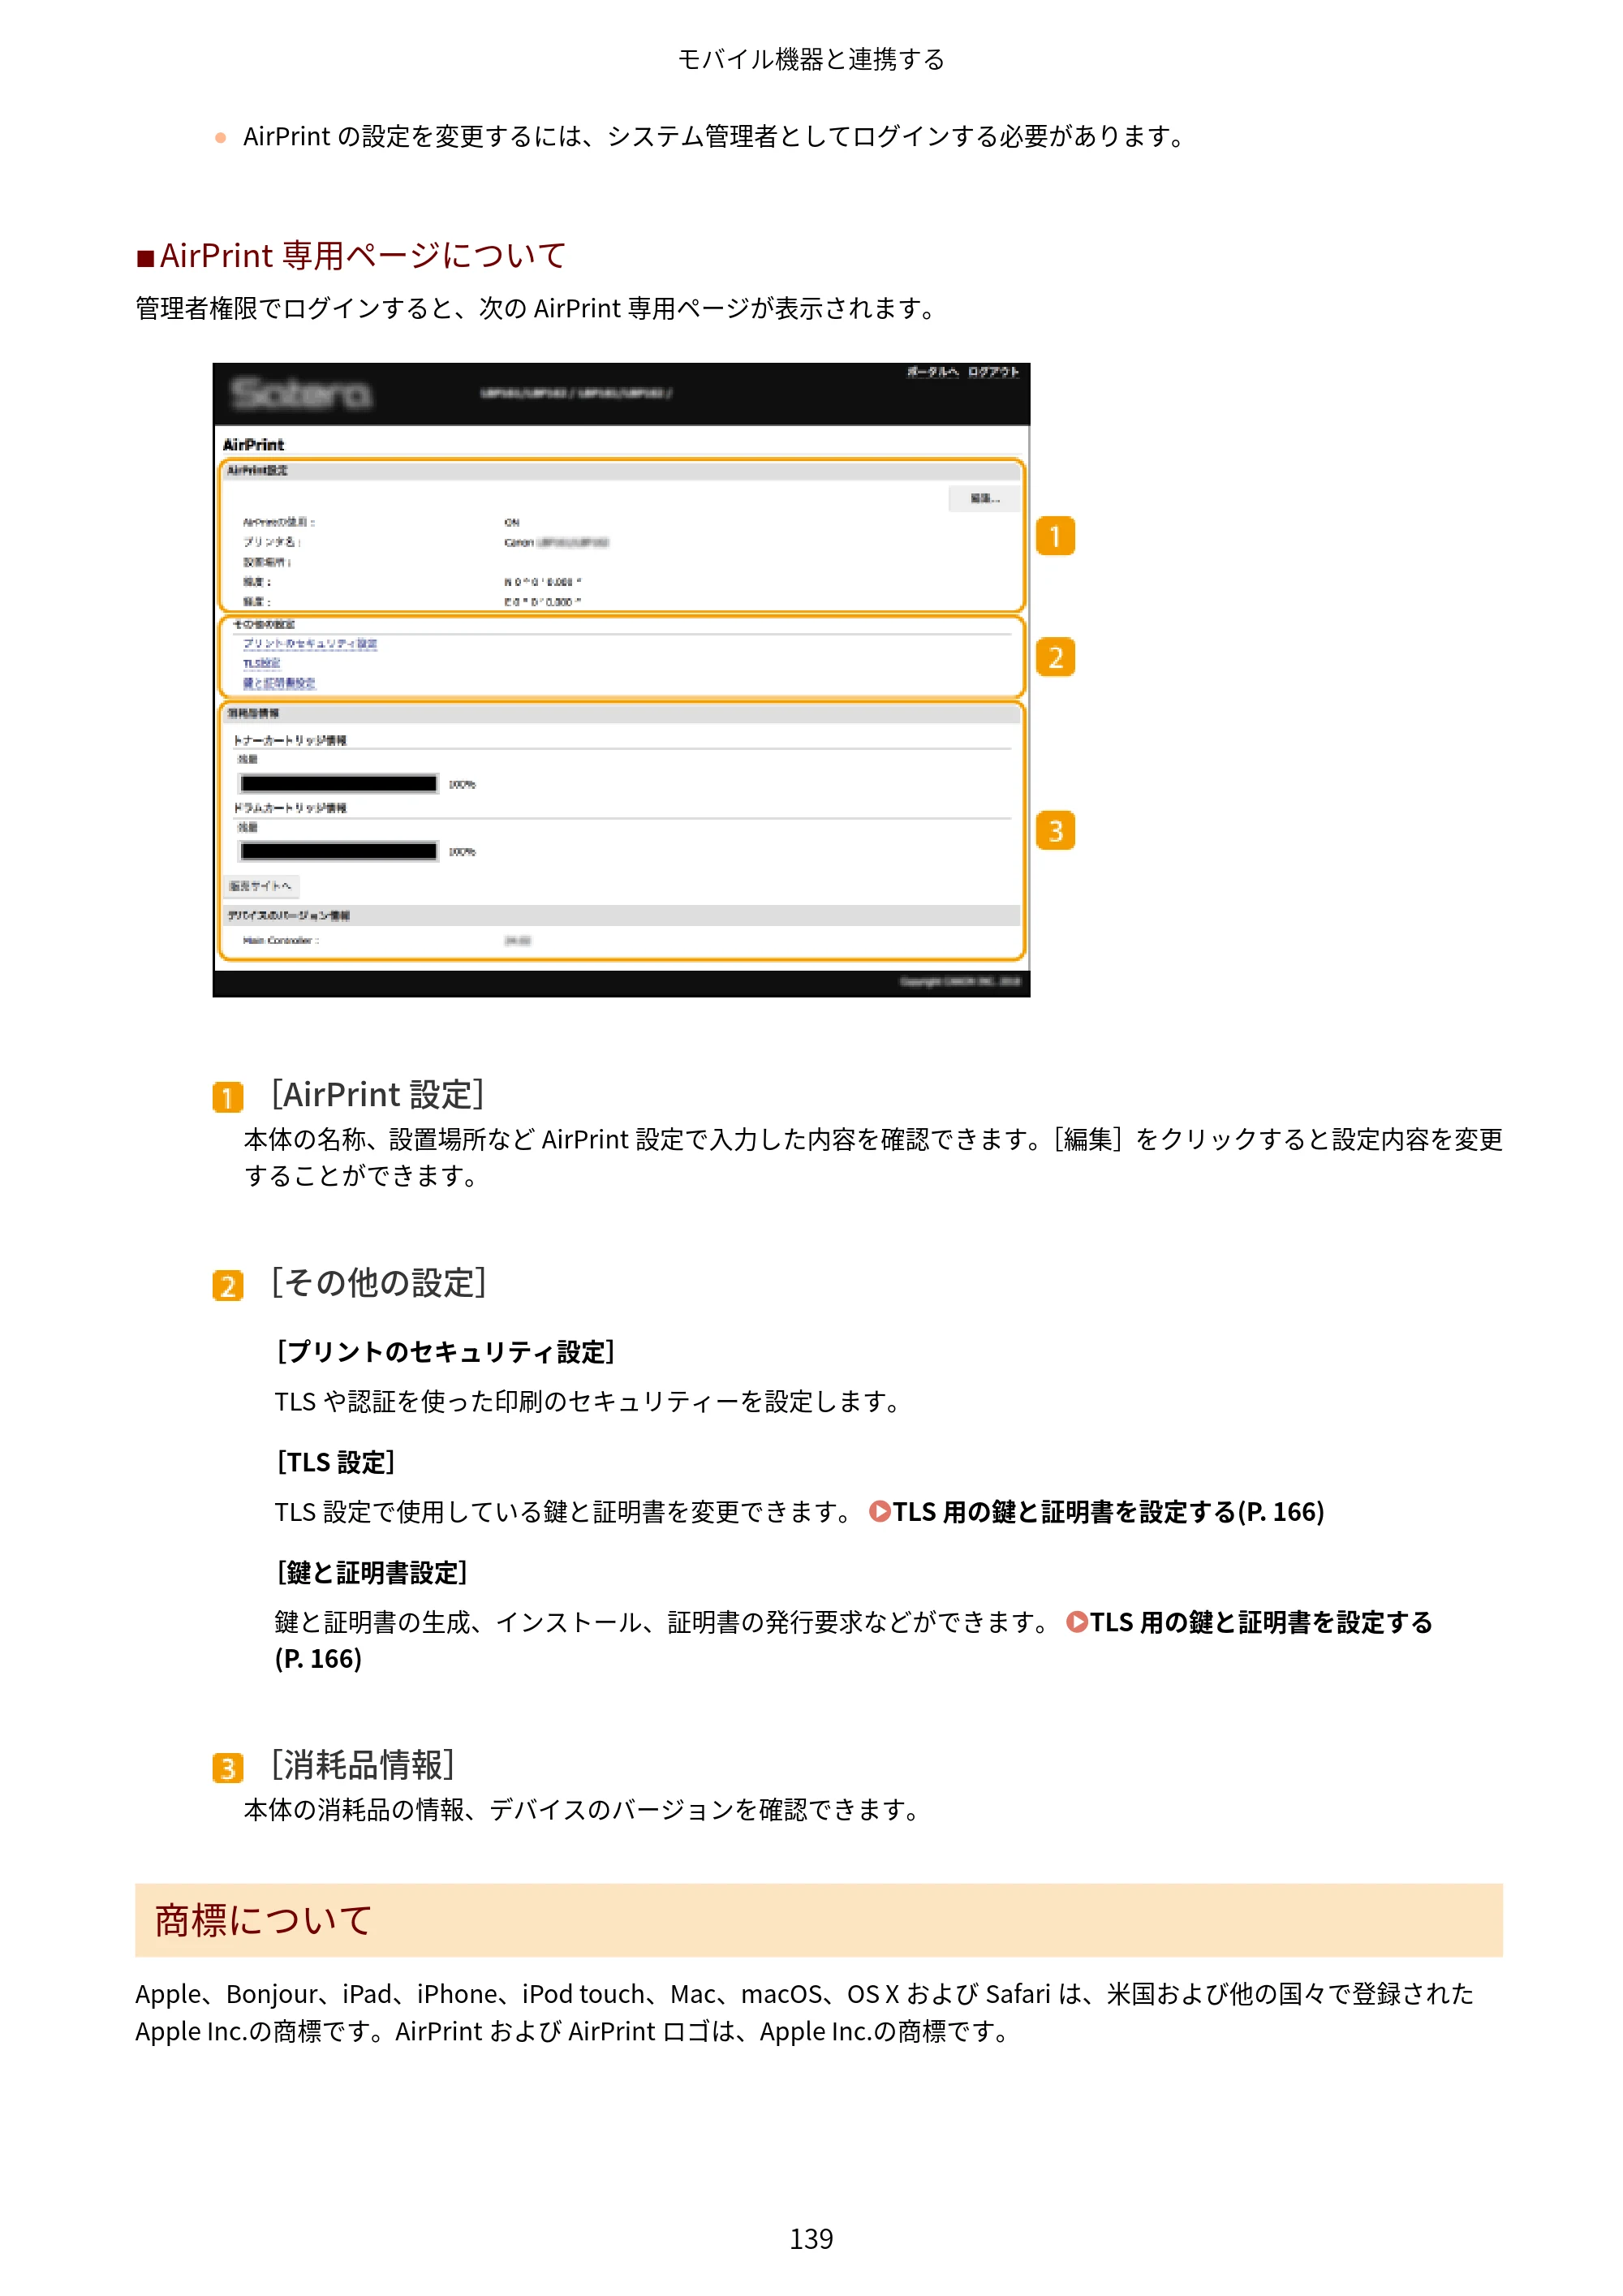Select the subheading [鍵と証明書設定]

coord(371,1573)
